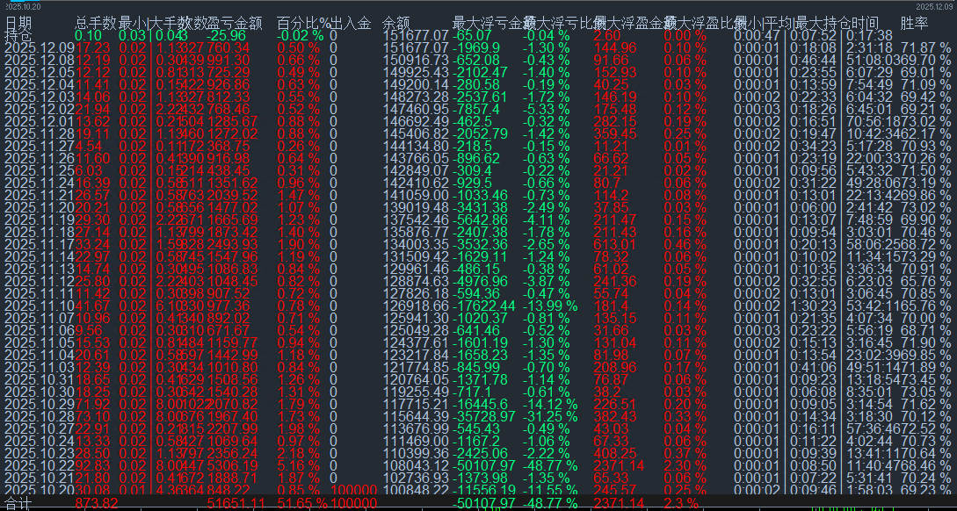The width and height of the screenshot is (957, 511).
Task: Click the 持仓 row floating loss -65.07
Action: coord(472,35)
